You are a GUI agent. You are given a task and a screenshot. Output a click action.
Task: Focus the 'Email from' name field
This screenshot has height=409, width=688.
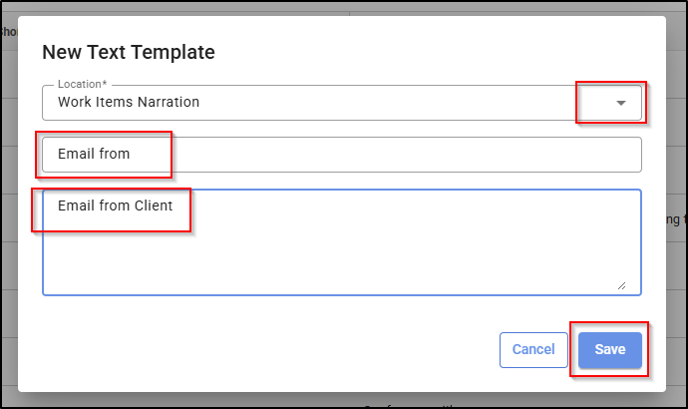tap(341, 155)
